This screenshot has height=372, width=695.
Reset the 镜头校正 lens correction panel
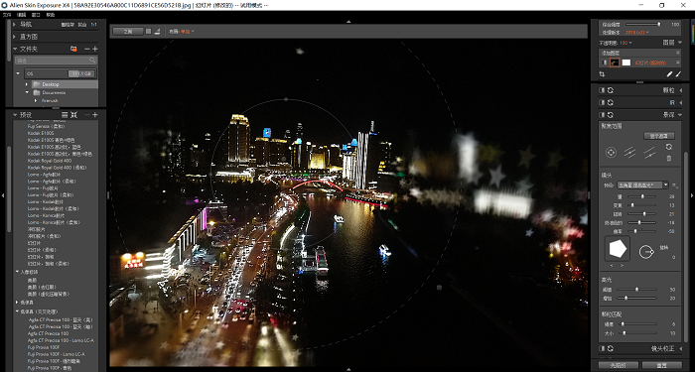point(611,348)
